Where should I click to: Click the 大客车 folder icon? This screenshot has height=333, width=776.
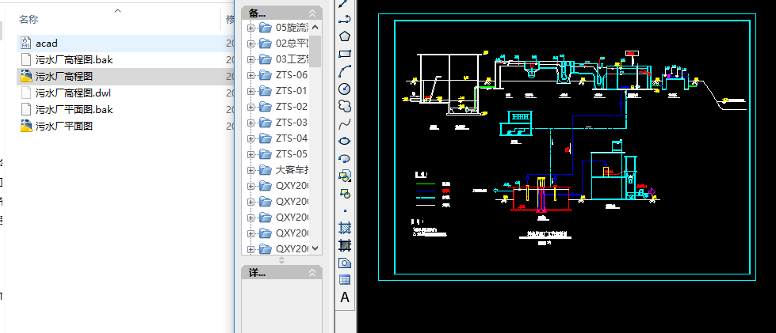coord(266,170)
